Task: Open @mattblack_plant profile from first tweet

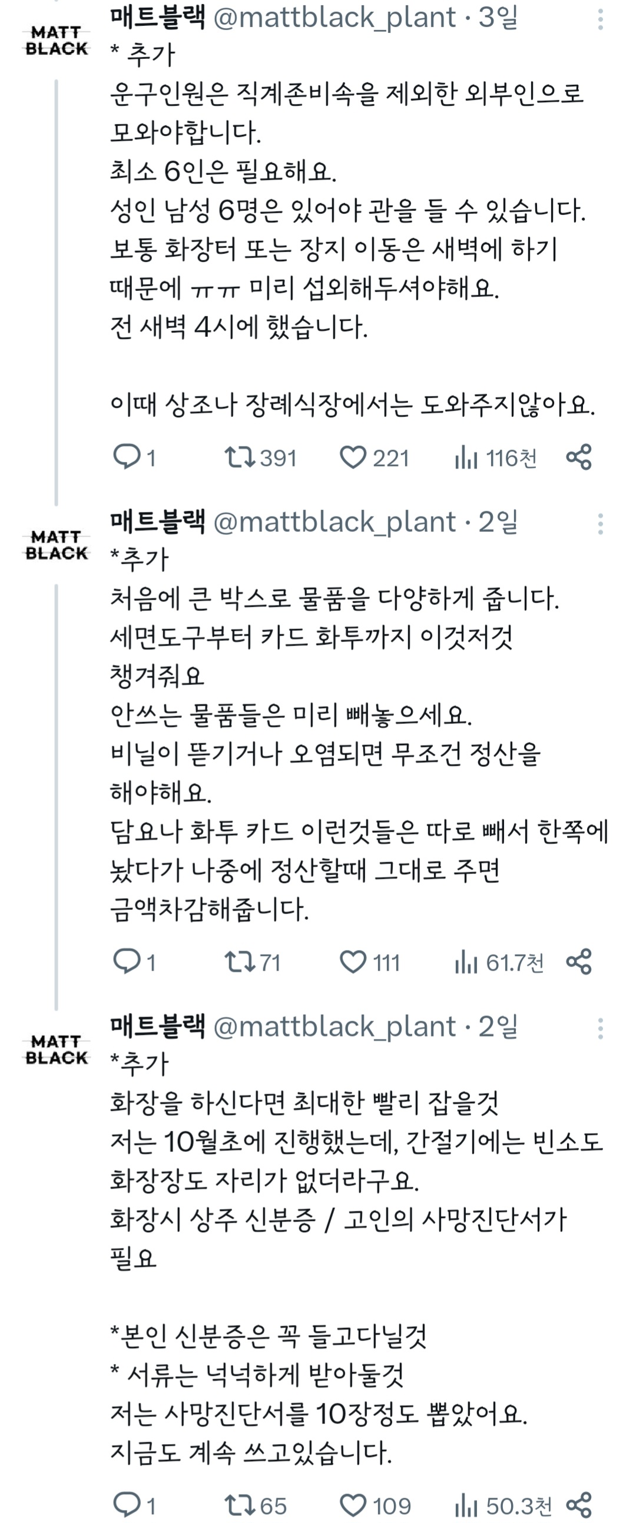Action: tap(334, 18)
